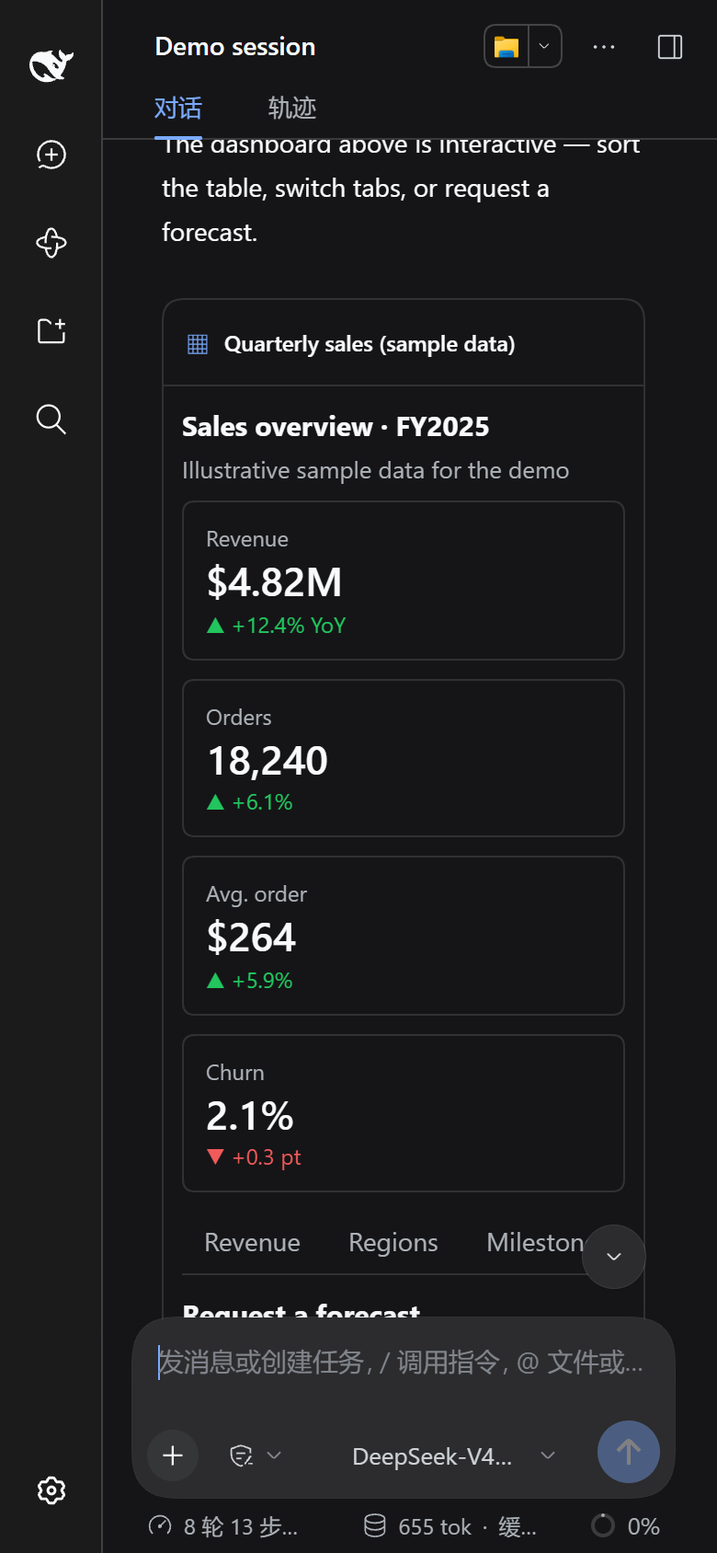Click the send arrow button
This screenshot has height=1553, width=717.
click(629, 1452)
